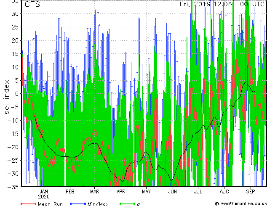
Task: Select the JAN 2020 month axis label
Action: click(44, 194)
